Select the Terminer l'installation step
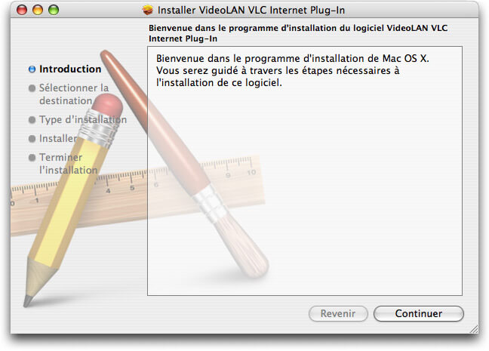Screen dimensions: 489x351 69,164
